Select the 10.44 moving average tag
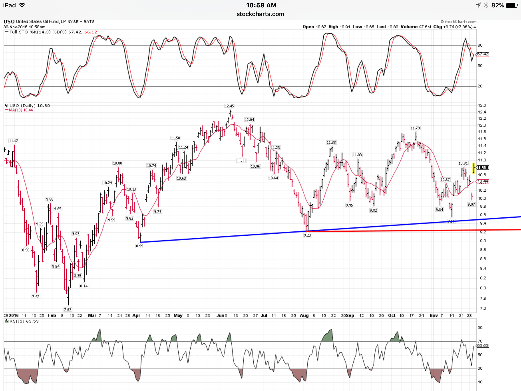This screenshot has height=391, width=521. click(x=483, y=181)
